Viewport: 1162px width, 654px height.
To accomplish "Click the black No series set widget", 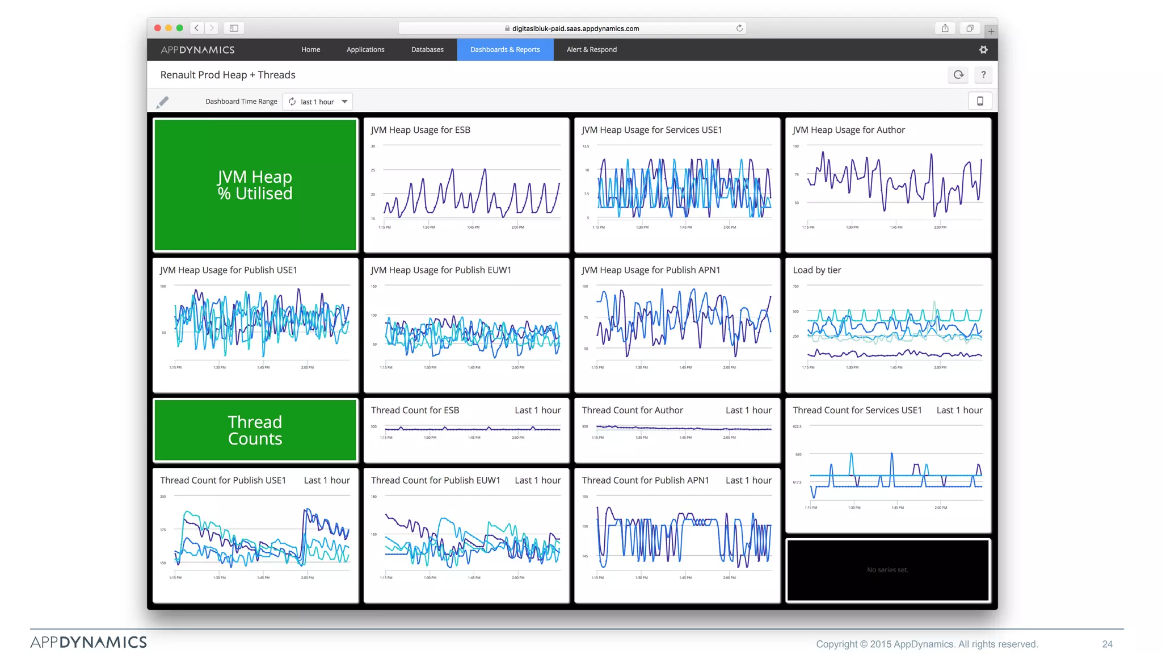I will [888, 570].
